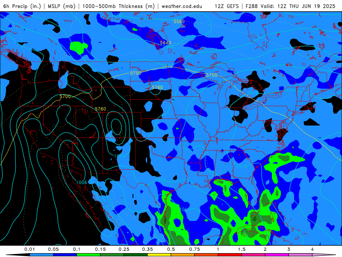Click the 5760 label over South Dakota

coord(157,87)
